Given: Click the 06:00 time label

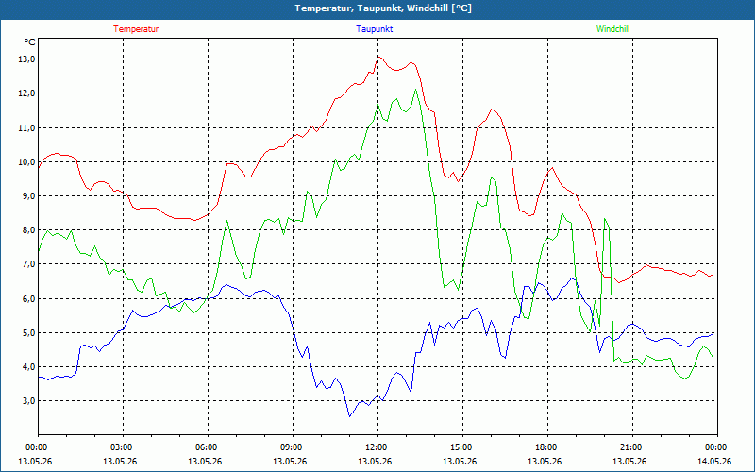Looking at the screenshot, I should click(x=208, y=447).
